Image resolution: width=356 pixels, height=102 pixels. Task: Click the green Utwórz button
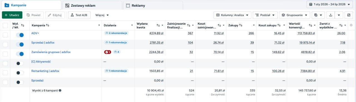[x=12, y=15]
